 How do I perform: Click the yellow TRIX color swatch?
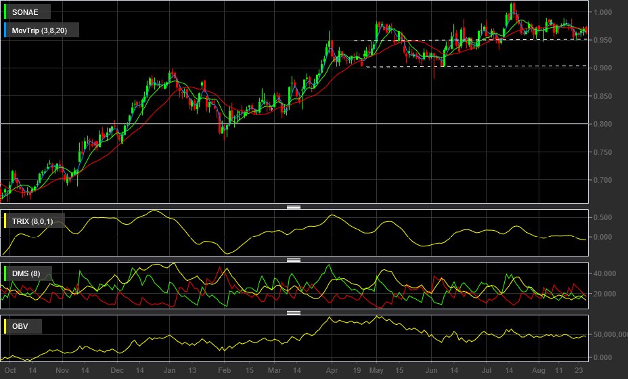5,221
